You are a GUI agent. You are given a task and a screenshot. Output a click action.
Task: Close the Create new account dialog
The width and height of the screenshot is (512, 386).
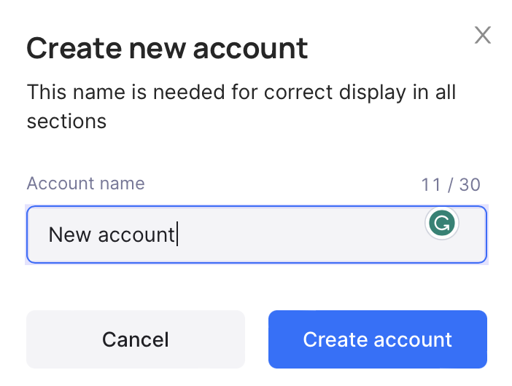point(483,35)
